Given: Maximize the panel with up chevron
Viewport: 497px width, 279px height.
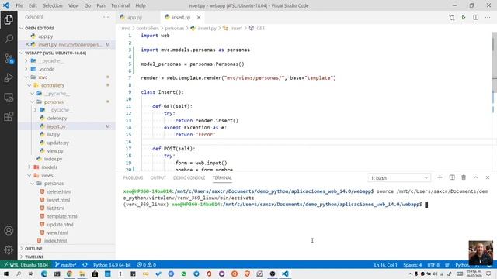Looking at the screenshot, I should (x=476, y=177).
